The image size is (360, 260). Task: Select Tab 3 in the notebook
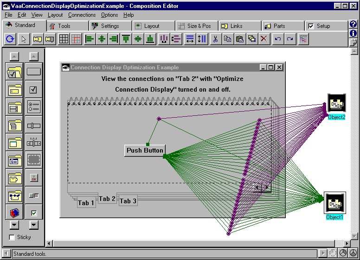click(x=128, y=201)
